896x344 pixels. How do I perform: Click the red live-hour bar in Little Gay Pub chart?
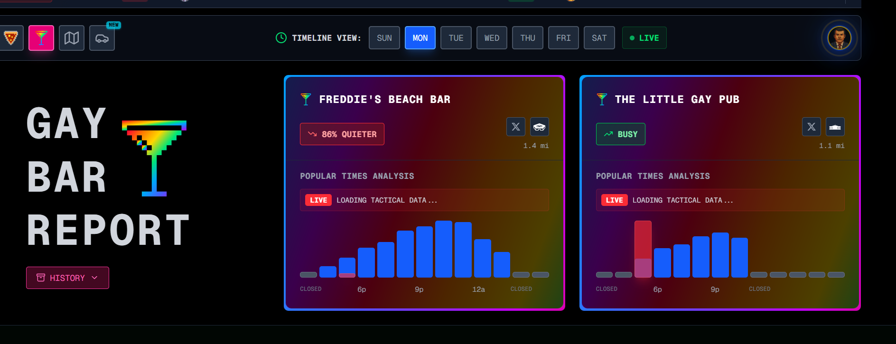643,249
